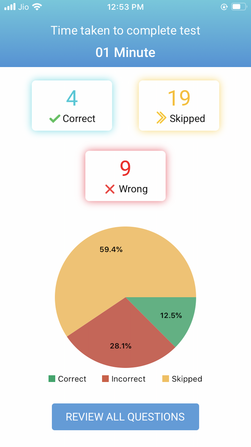This screenshot has height=447, width=251.
Task: Select the green Correct legend swatch
Action: [x=52, y=379]
